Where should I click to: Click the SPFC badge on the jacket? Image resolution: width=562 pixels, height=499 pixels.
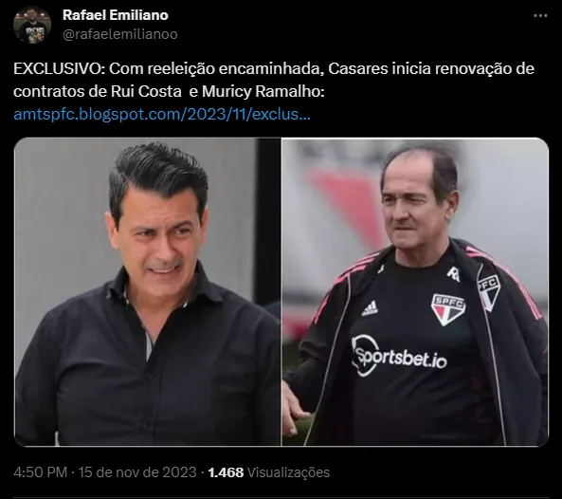pyautogui.click(x=488, y=290)
